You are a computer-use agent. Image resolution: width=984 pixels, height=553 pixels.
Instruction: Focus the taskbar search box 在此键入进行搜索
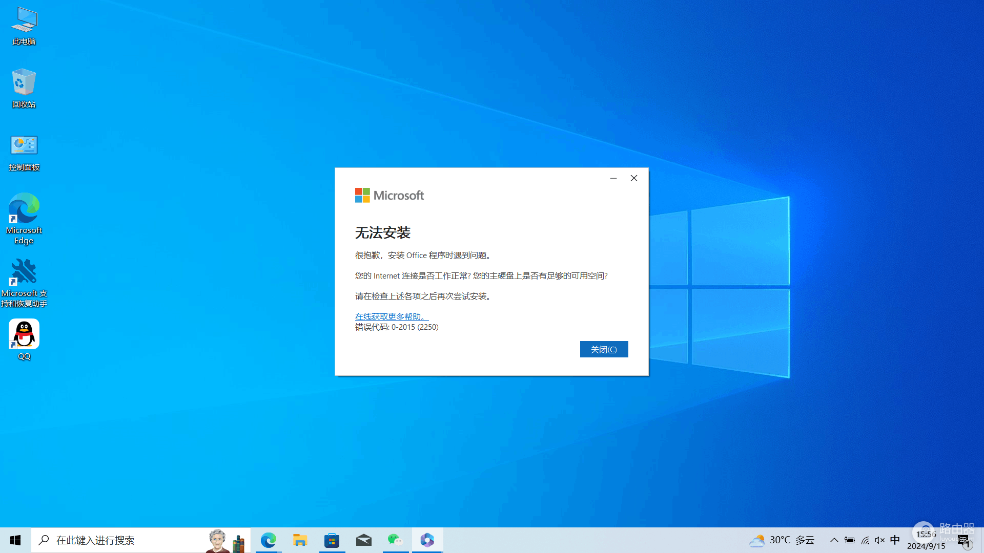coord(141,540)
